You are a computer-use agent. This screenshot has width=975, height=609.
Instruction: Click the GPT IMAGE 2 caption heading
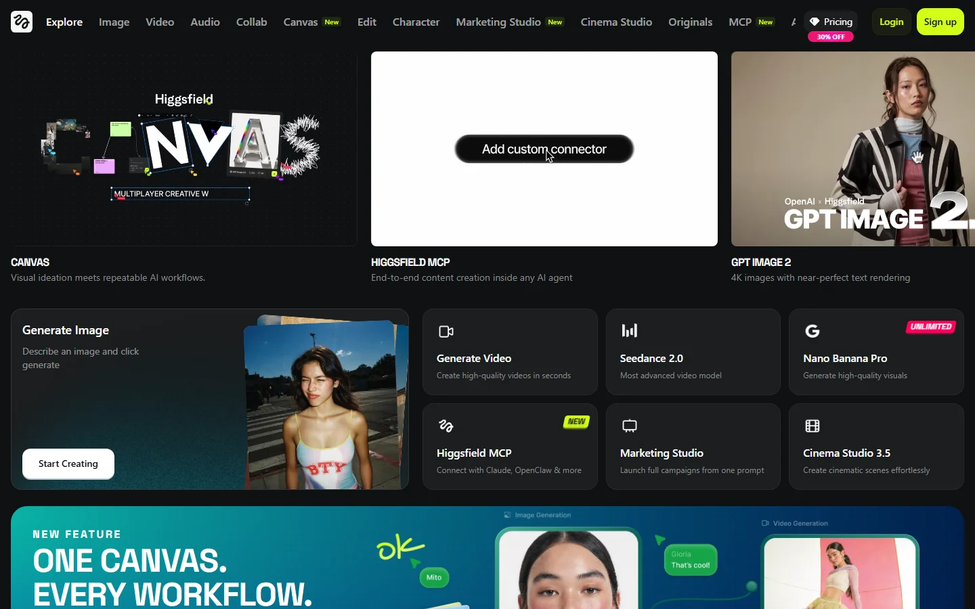tap(761, 262)
